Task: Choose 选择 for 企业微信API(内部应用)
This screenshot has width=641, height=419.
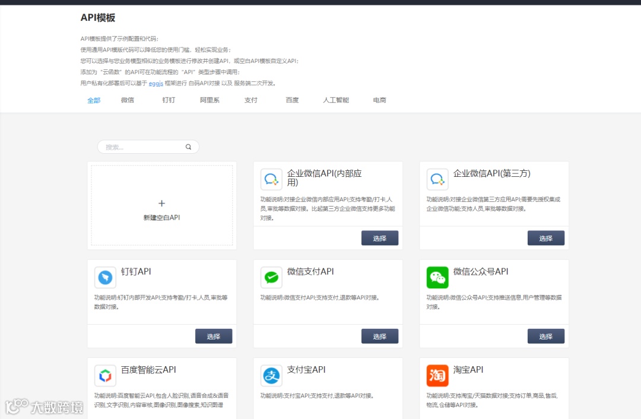Action: (380, 239)
